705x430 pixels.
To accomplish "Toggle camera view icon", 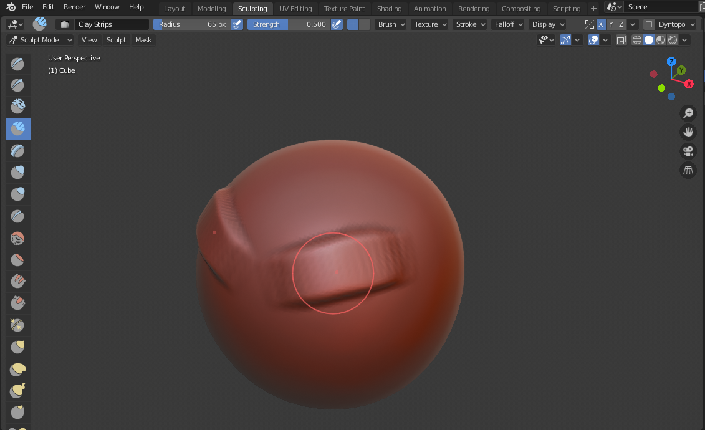I will pos(688,151).
